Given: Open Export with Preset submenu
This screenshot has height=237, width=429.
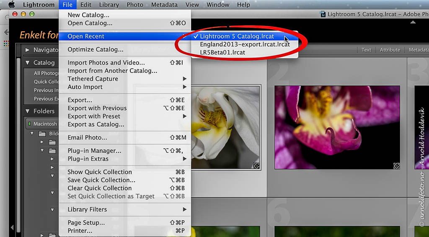Looking at the screenshot, I should (125, 116).
